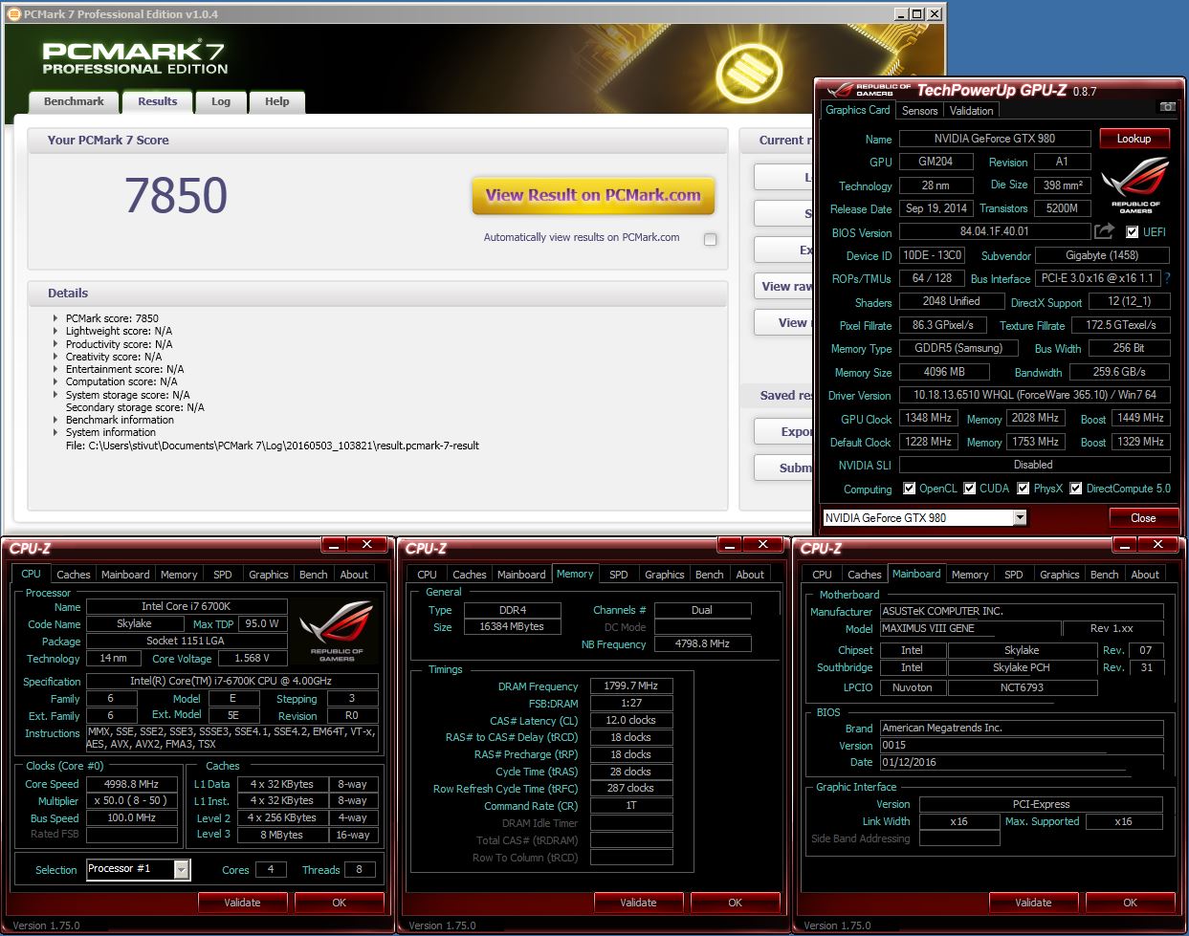Toggle the PhysX checkbox
The image size is (1189, 936).
click(x=1024, y=489)
